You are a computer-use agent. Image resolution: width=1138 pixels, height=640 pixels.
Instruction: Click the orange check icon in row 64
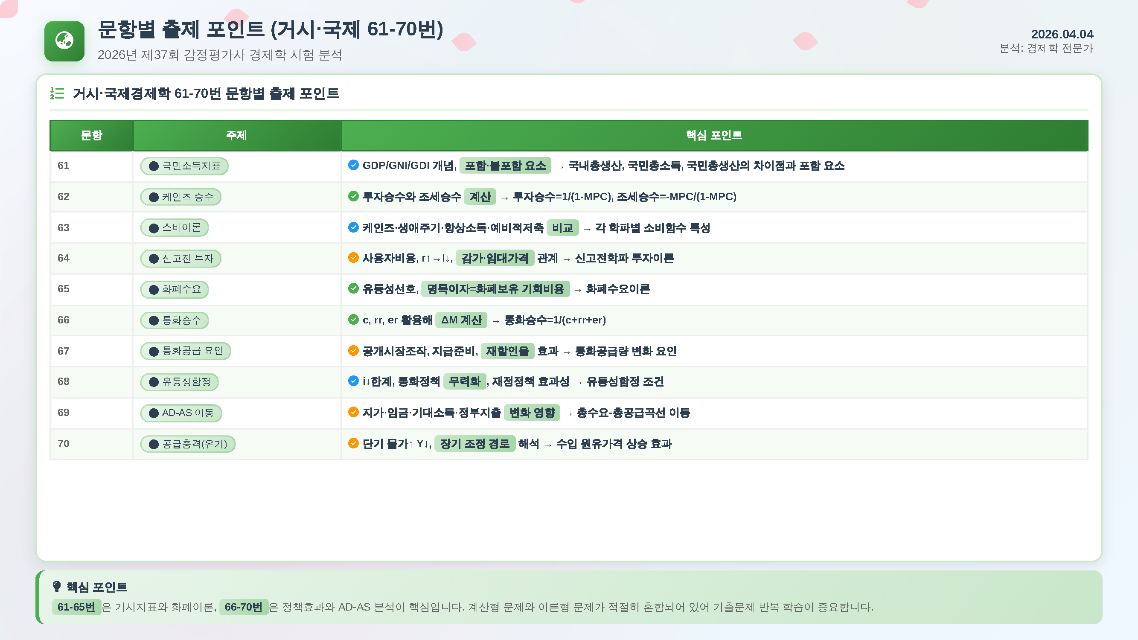click(353, 258)
